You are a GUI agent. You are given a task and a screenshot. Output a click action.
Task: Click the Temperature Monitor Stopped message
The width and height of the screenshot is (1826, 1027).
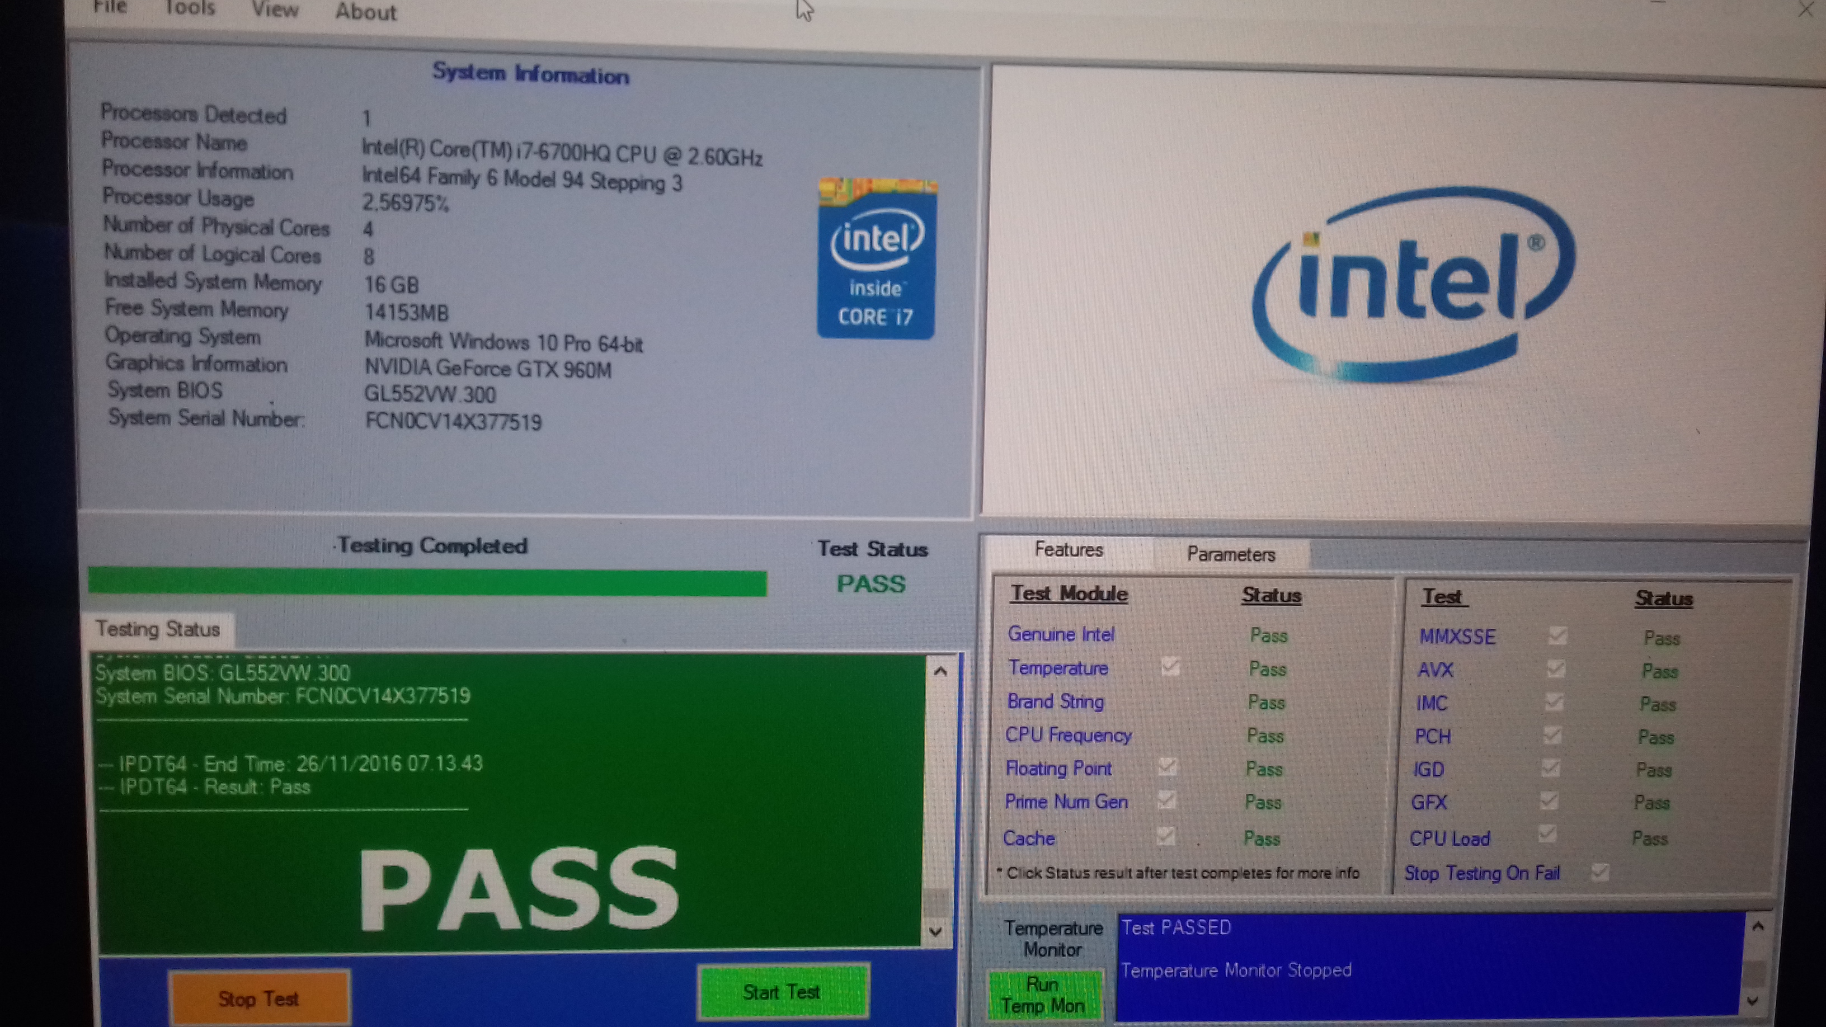coord(1236,971)
